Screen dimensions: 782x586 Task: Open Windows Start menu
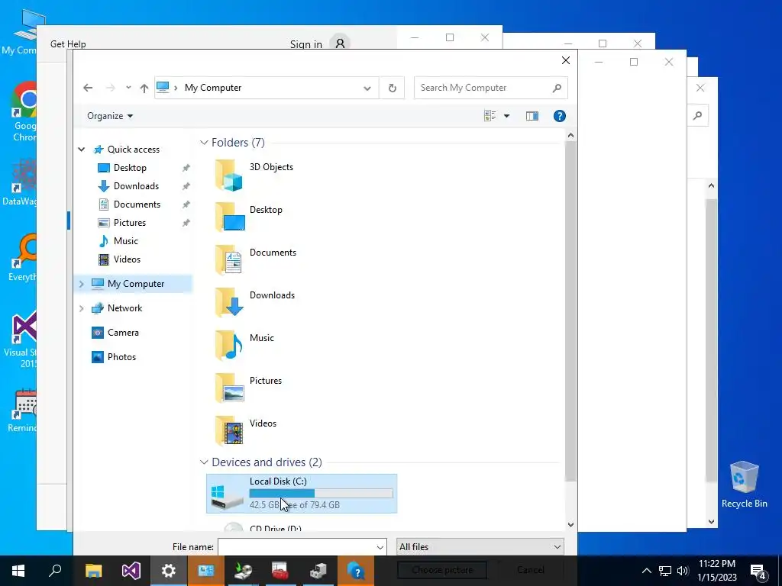(x=18, y=571)
